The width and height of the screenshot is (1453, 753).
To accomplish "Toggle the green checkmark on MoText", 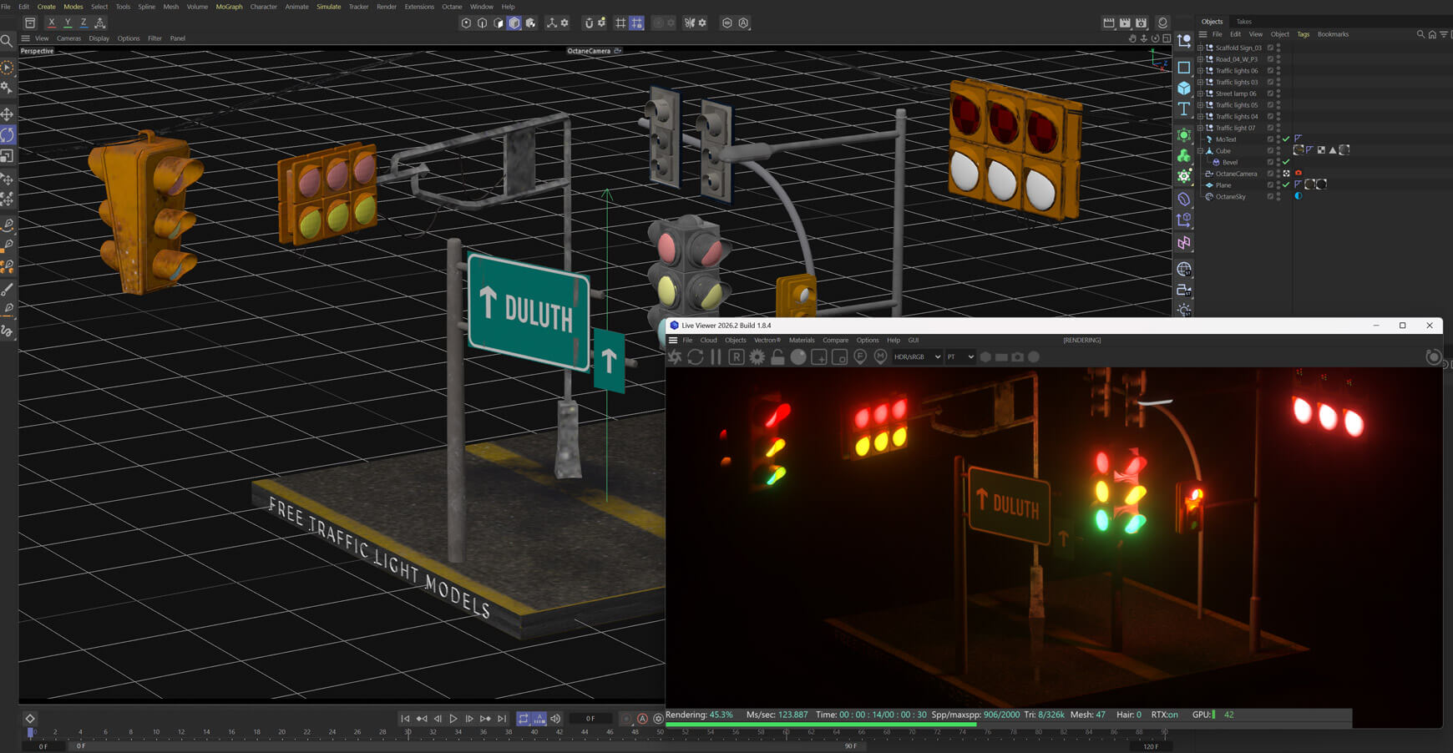I will click(1286, 139).
